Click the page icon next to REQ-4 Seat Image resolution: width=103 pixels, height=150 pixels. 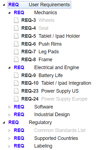click(x=16, y=28)
